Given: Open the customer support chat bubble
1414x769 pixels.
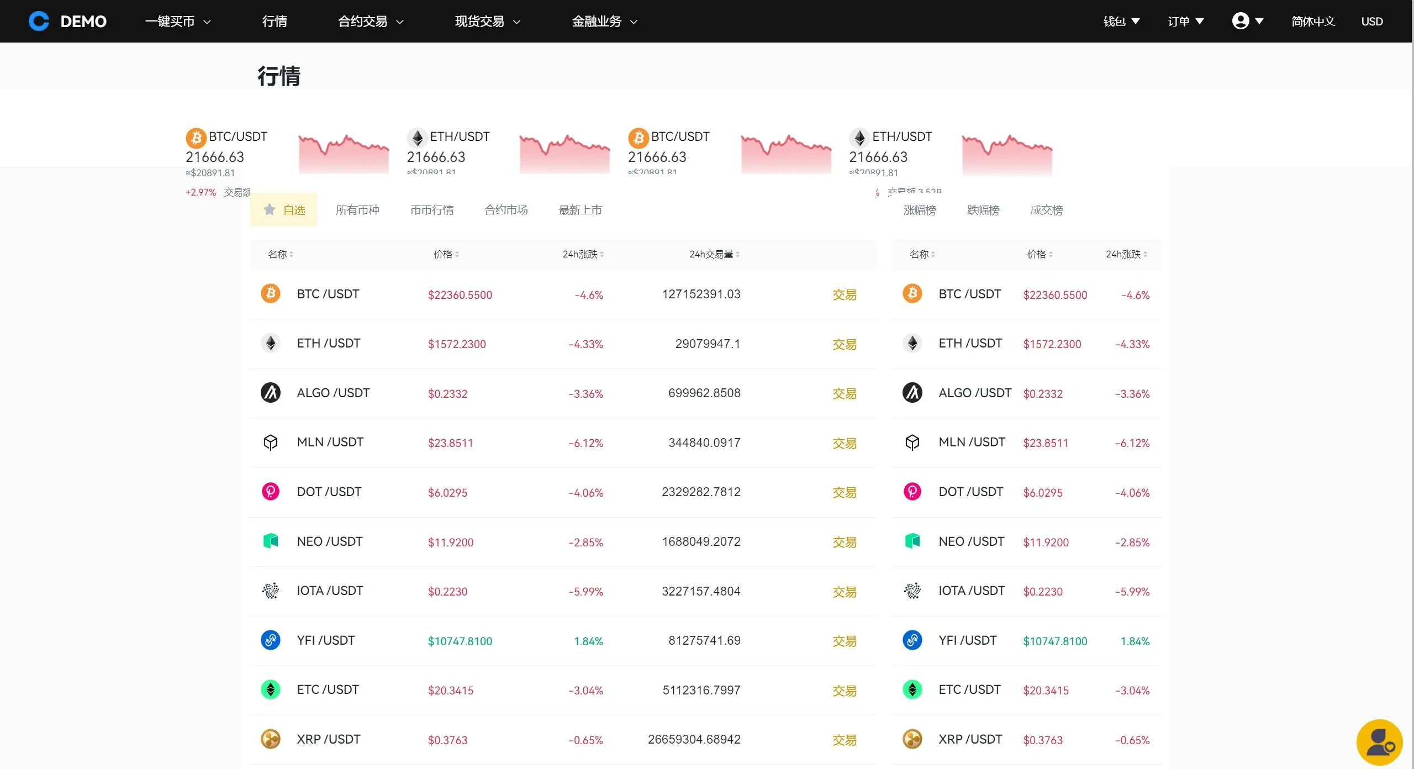Looking at the screenshot, I should 1379,742.
